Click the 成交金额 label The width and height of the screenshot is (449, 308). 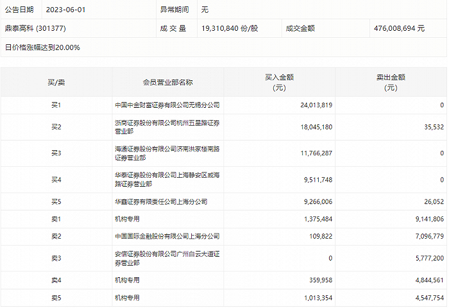(300, 28)
